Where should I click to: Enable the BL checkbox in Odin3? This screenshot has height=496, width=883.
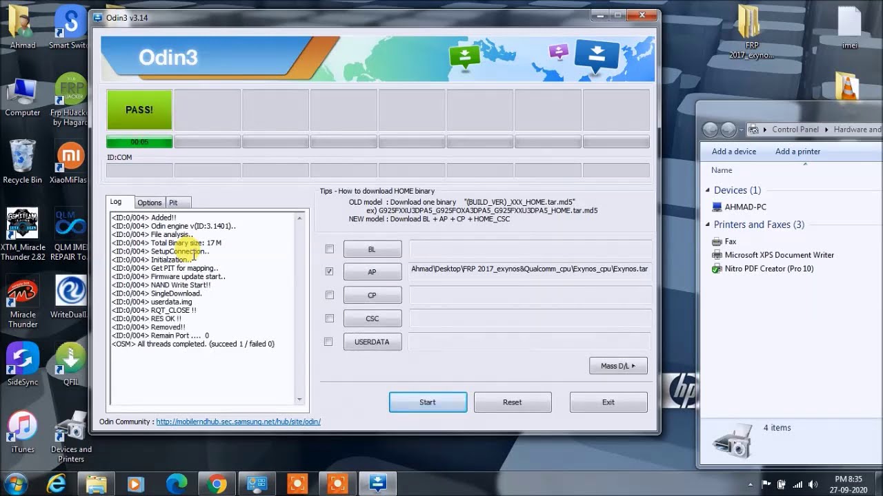(x=329, y=249)
